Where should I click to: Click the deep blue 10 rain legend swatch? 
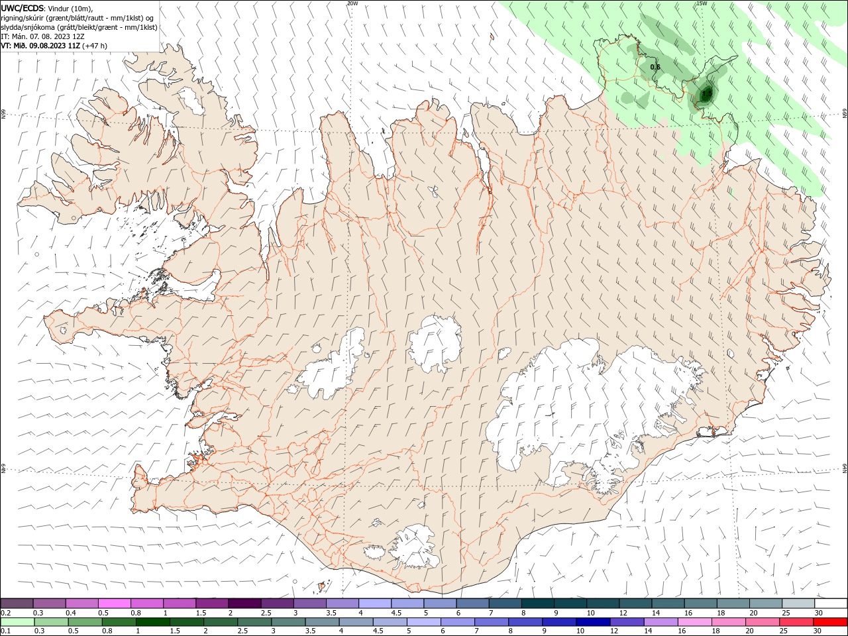point(592,622)
